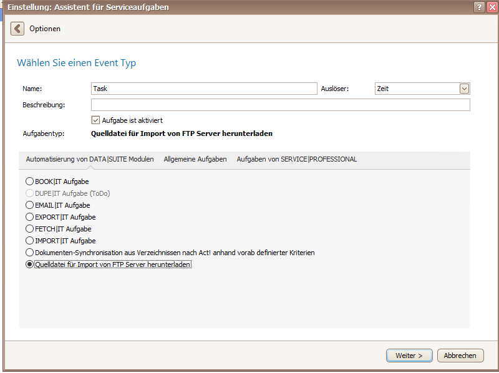Image resolution: width=499 pixels, height=373 pixels.
Task: Switch to the Allgemeine Aufgaben tab
Action: (195, 159)
